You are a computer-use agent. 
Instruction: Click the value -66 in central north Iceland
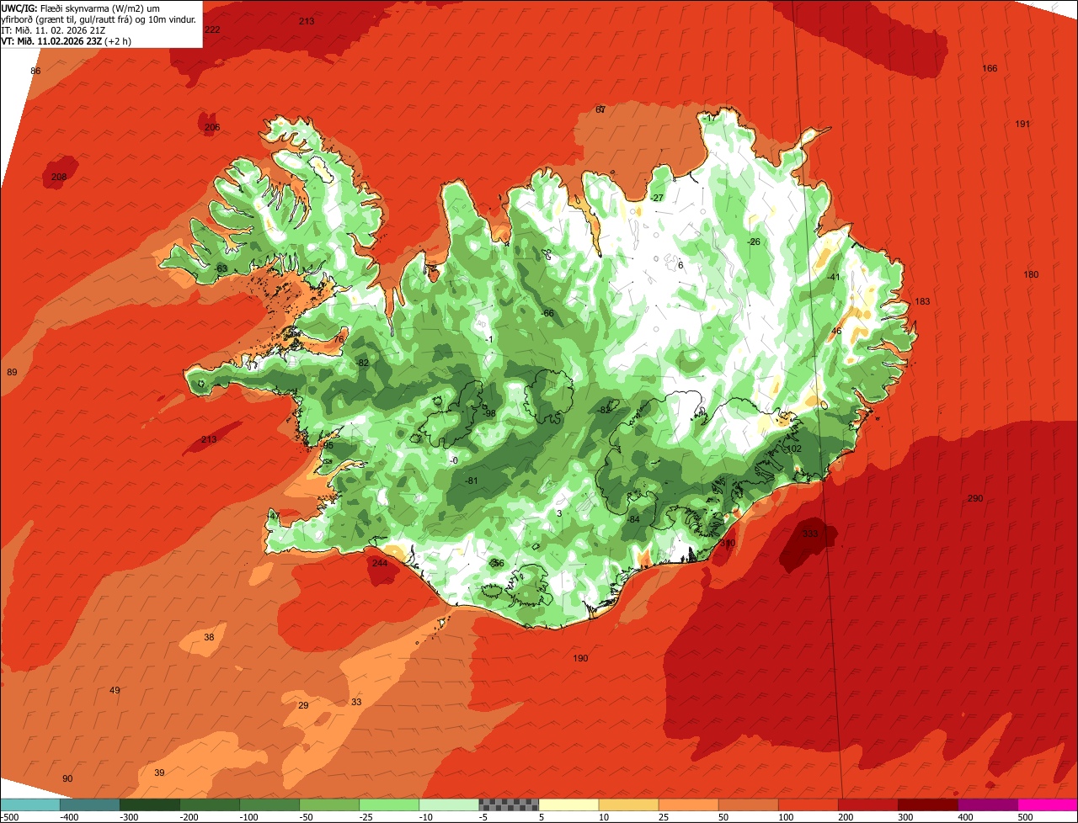point(547,313)
